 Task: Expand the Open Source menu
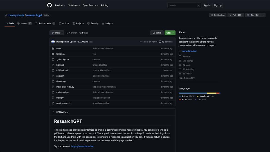(x=91, y=5)
